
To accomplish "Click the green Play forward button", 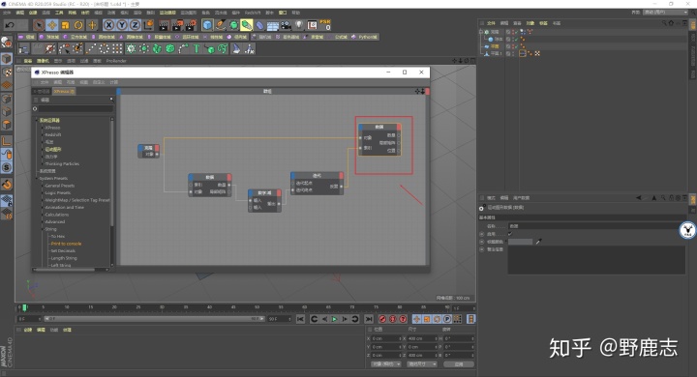I will pyautogui.click(x=334, y=319).
